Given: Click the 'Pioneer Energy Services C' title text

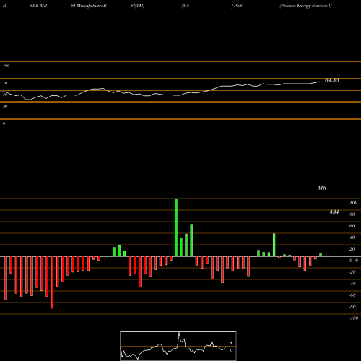Looking at the screenshot, I should (305, 6).
